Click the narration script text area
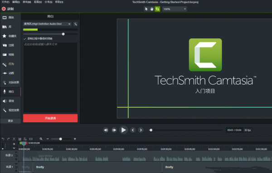 (x=50, y=77)
